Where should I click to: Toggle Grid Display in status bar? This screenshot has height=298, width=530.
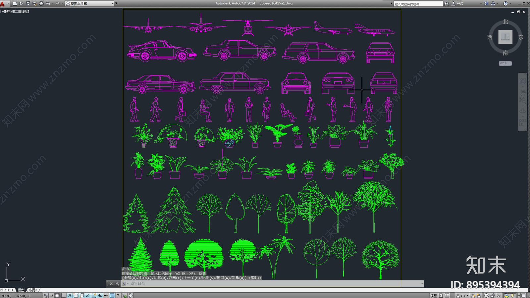pos(57,295)
